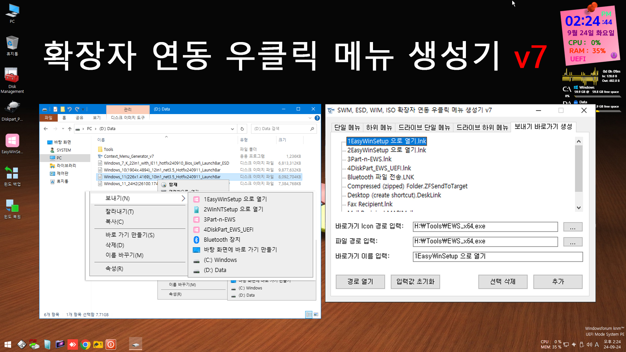The image size is (626, 352).
Task: Open the Windows Start button
Action: point(8,344)
